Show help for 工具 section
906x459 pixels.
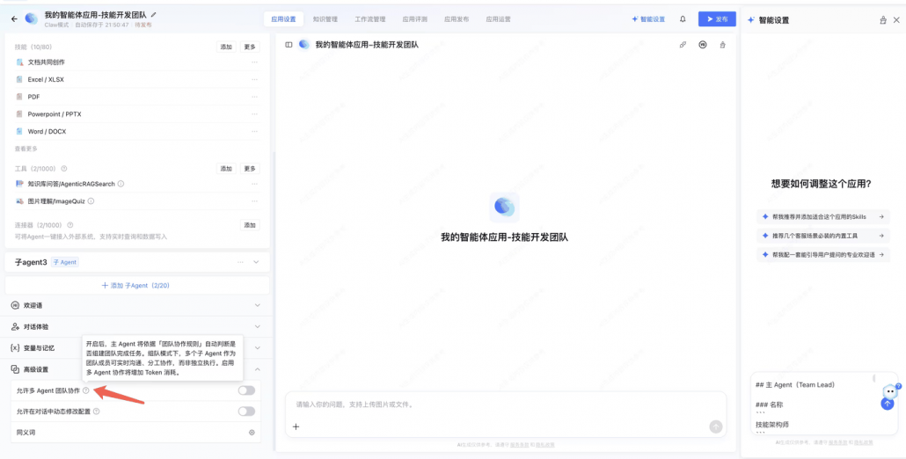[64, 169]
